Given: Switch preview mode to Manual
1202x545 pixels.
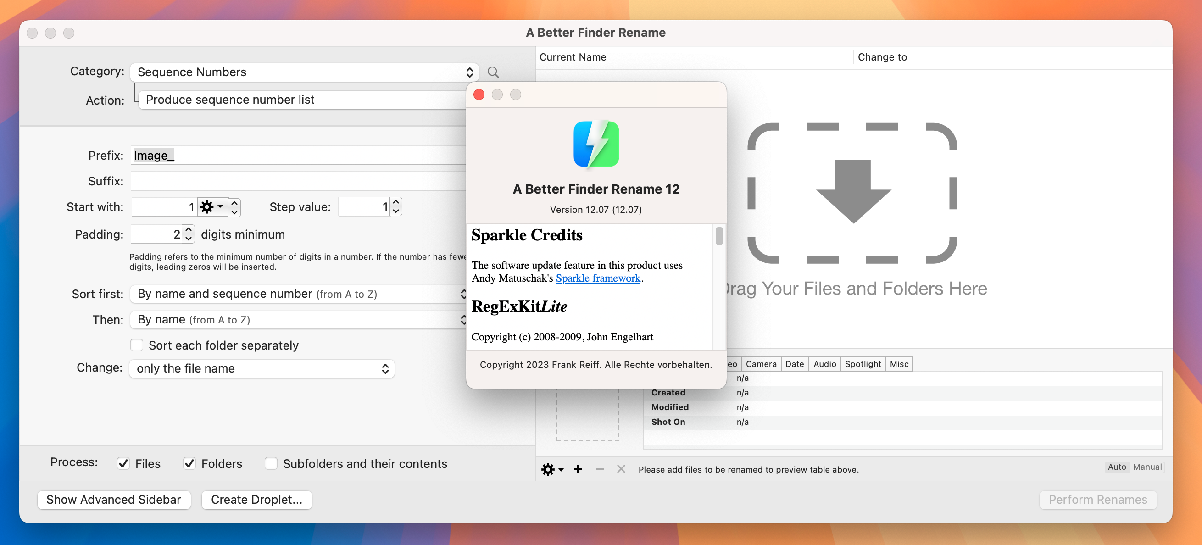Looking at the screenshot, I should pyautogui.click(x=1147, y=467).
